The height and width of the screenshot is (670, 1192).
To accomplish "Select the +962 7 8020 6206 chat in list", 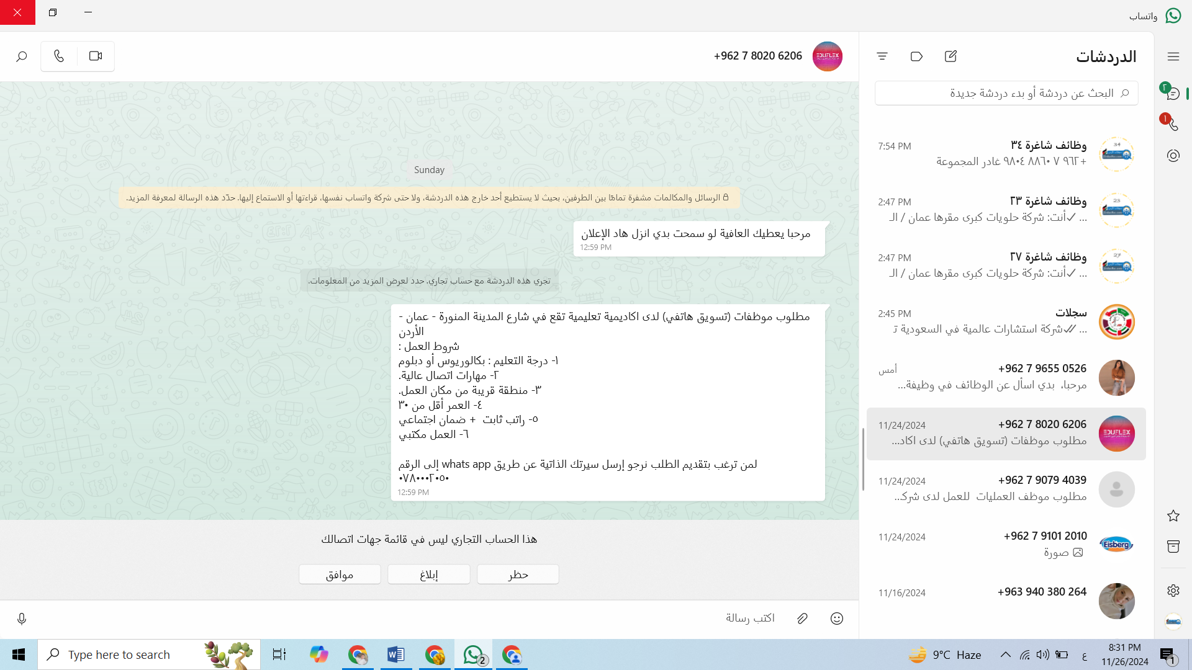I will click(1006, 433).
